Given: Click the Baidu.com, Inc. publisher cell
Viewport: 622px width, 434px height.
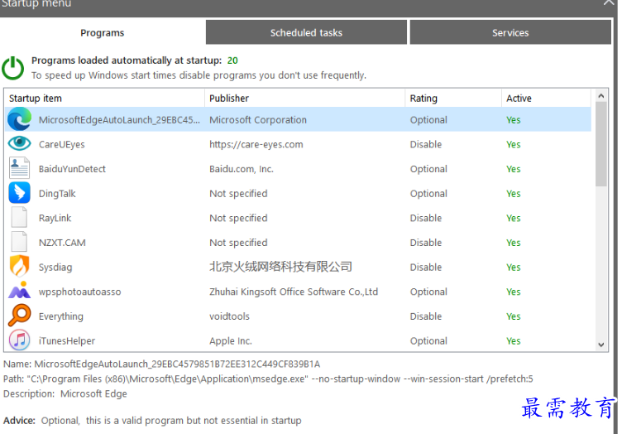Looking at the screenshot, I should click(242, 169).
